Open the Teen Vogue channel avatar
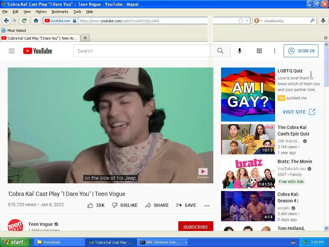This screenshot has height=247, width=329. [15, 225]
